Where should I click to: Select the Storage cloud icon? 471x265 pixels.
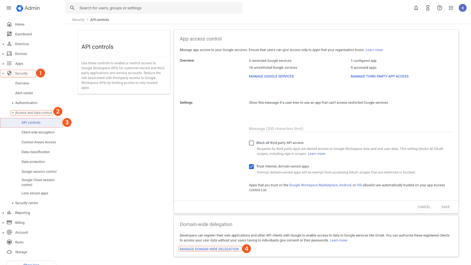click(x=9, y=252)
